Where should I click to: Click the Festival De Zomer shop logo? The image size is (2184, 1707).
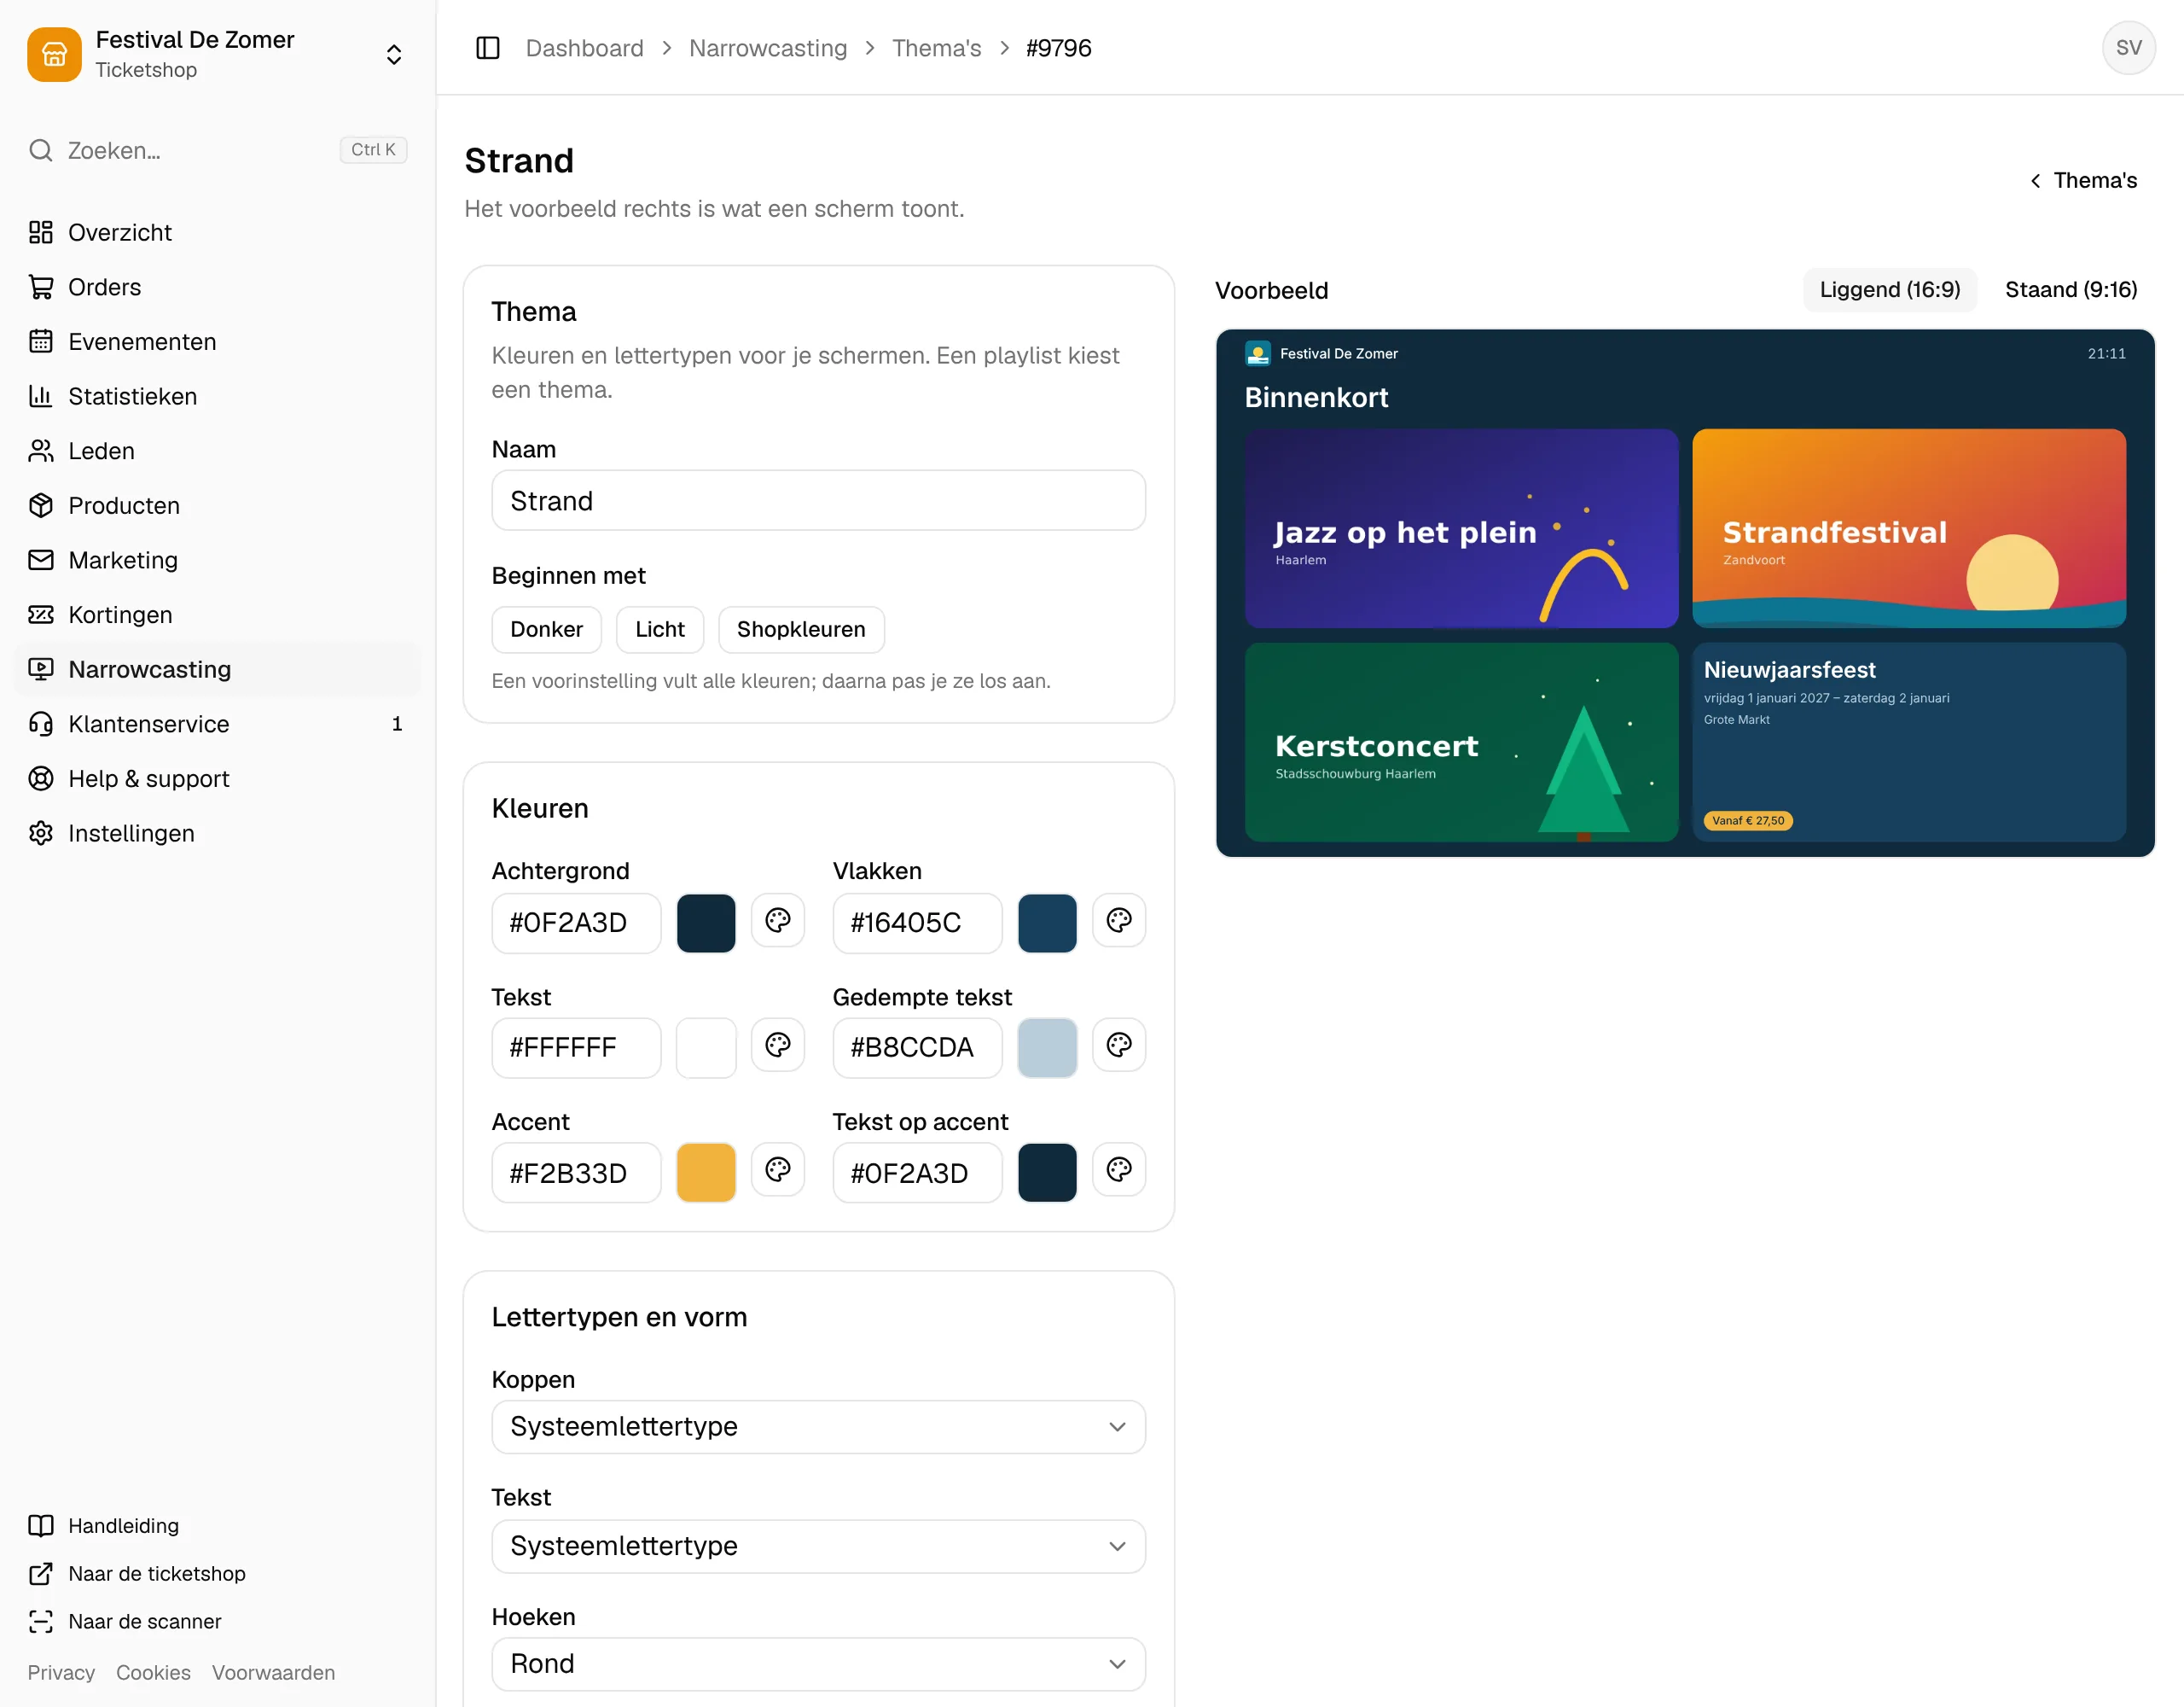54,54
